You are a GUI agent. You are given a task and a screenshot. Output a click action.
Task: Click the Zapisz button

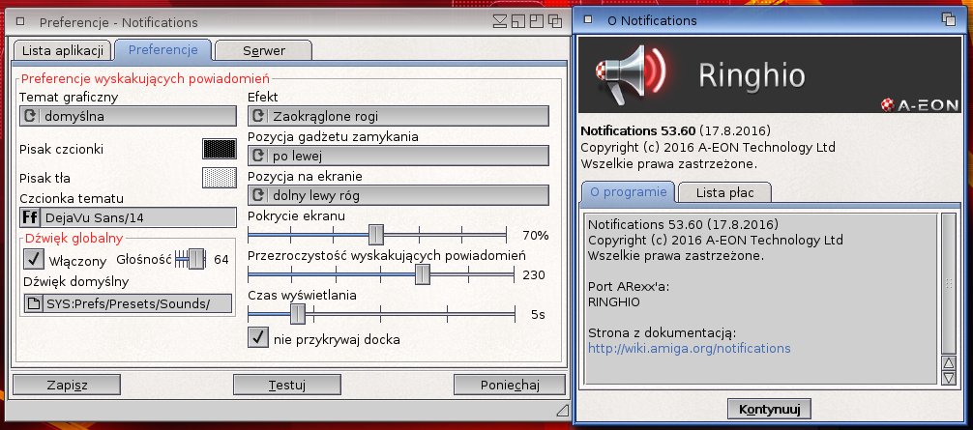click(67, 385)
